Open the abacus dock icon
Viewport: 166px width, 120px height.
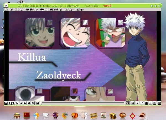click(94, 116)
